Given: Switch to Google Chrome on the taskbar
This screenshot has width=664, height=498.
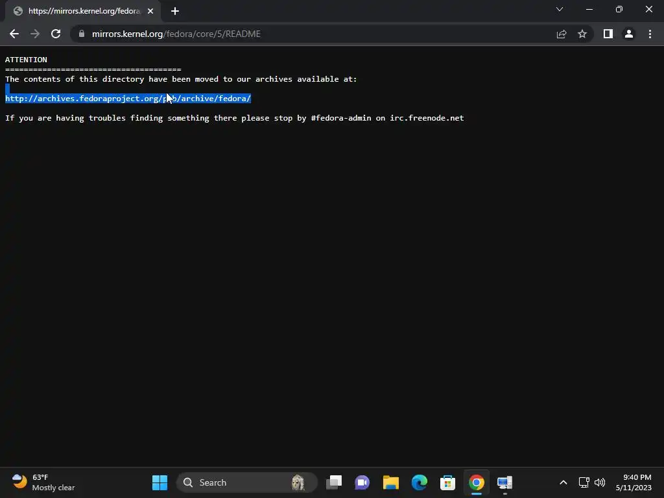Looking at the screenshot, I should pos(477,482).
